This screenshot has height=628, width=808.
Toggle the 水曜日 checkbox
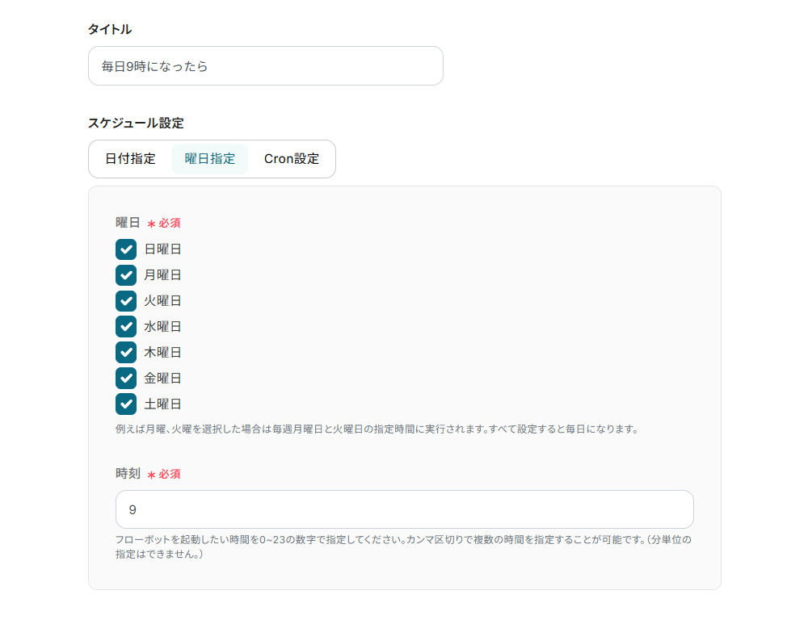click(126, 326)
